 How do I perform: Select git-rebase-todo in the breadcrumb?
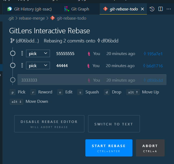pyautogui.click(x=72, y=18)
